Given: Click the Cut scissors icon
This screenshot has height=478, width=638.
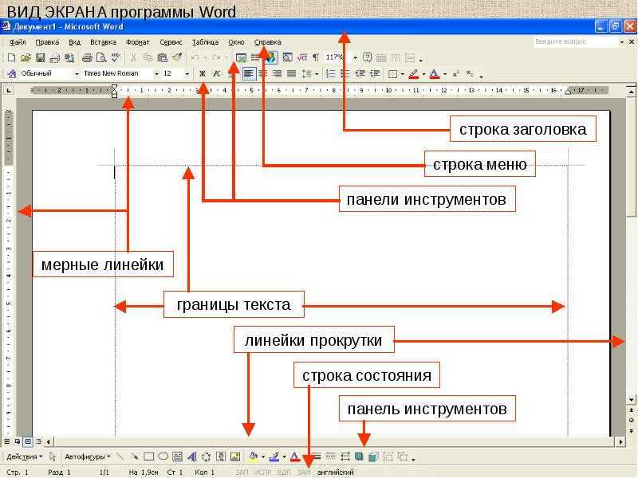Looking at the screenshot, I should [133, 57].
